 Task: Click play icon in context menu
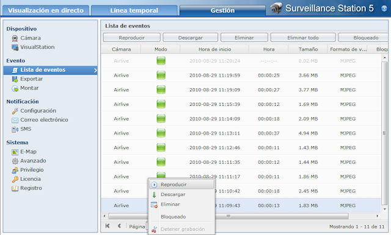click(x=154, y=184)
